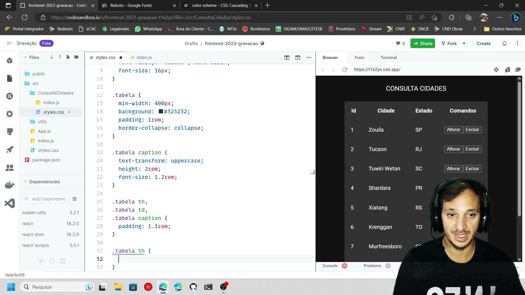Click the react-dom dependency entry
Screen dimensions: 525x295
(50, 234)
